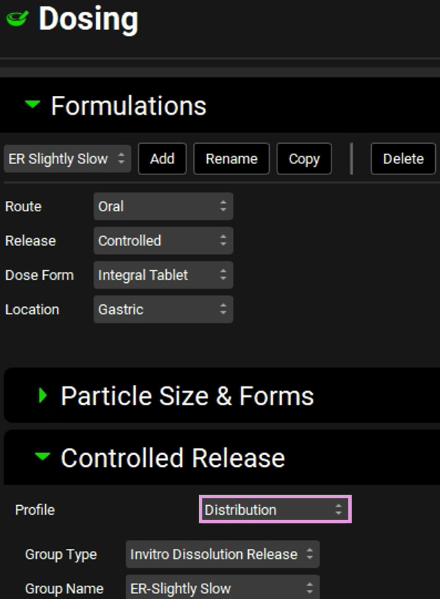Expand the Particle Size & Forms section
Screen dimensions: 440x599
coord(43,396)
